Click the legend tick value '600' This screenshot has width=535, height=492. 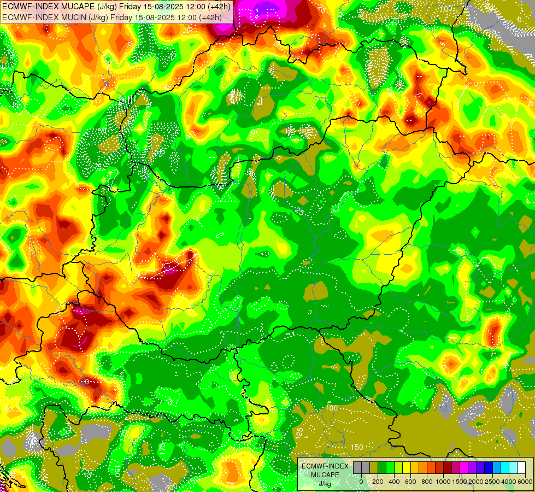(410, 482)
